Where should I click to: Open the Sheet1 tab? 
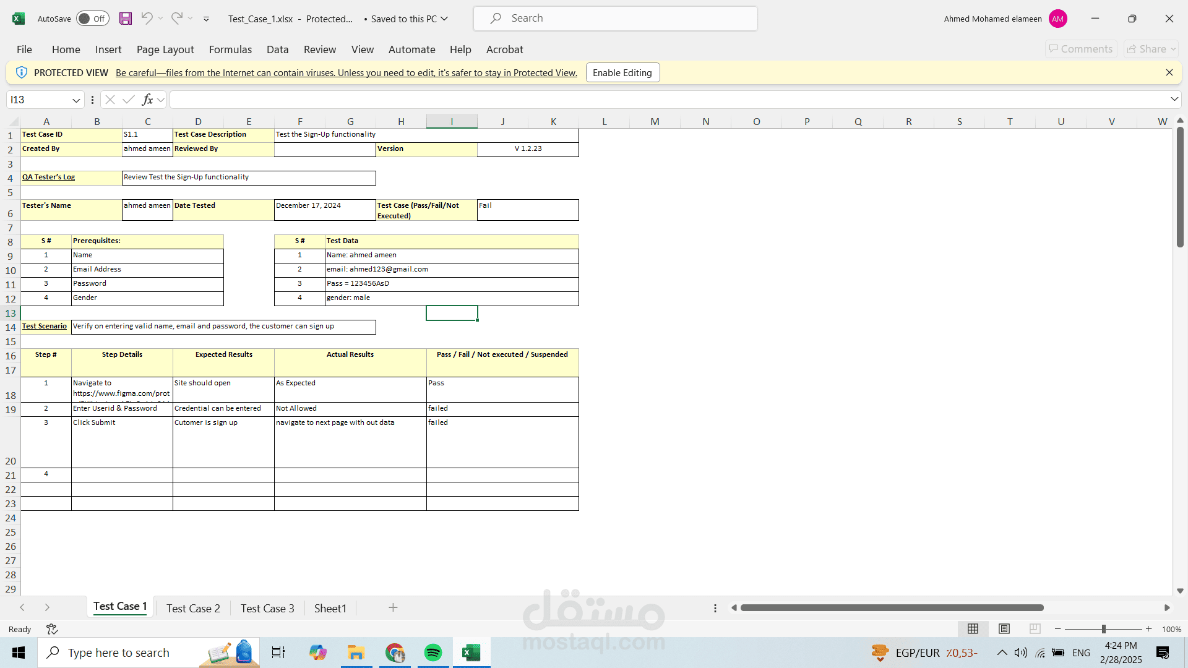[330, 609]
